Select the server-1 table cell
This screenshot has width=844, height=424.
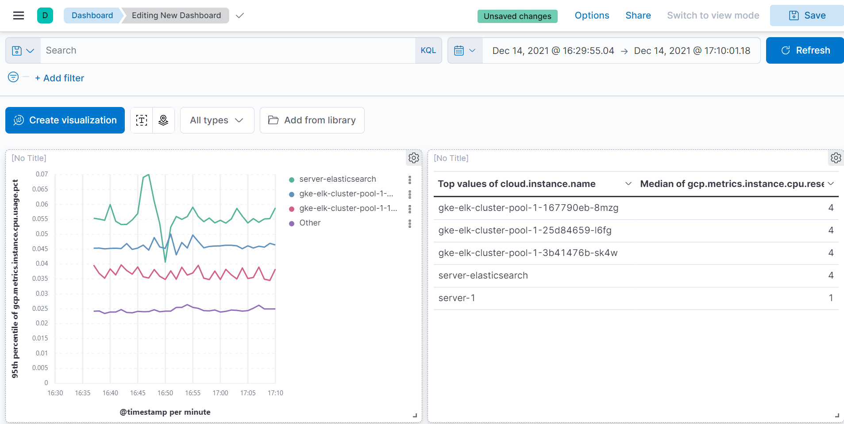535,298
